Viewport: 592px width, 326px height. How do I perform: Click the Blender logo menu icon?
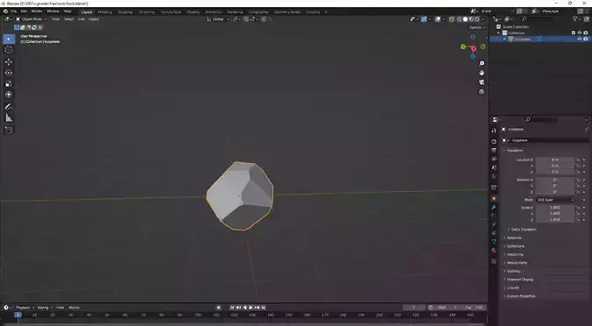pyautogui.click(x=5, y=11)
